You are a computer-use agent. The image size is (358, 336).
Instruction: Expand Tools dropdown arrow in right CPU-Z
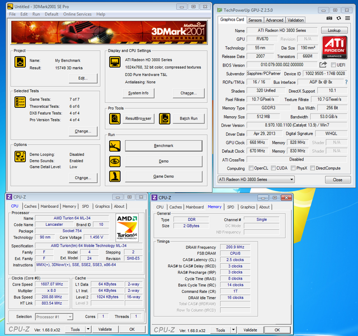(233, 330)
